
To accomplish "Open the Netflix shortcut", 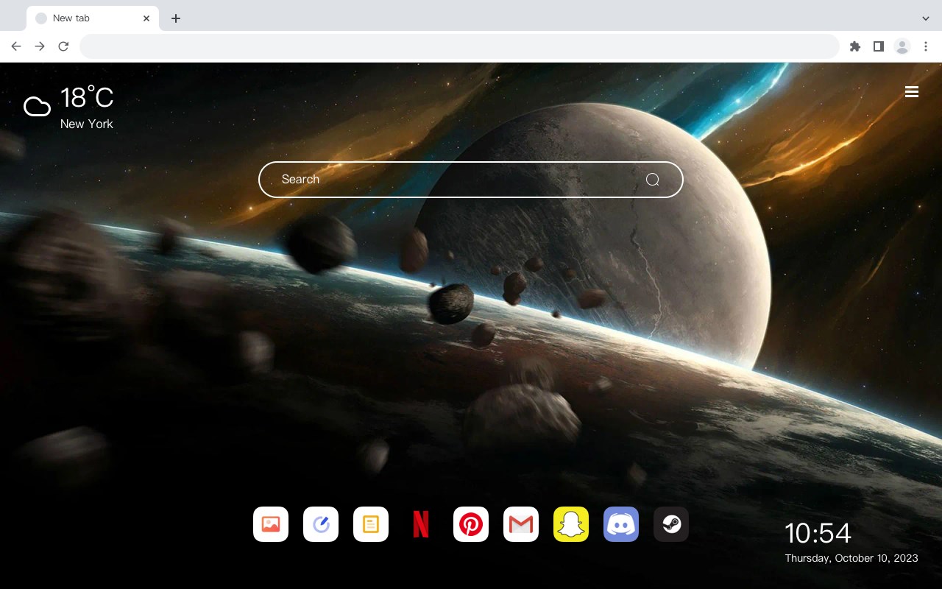I will point(421,524).
